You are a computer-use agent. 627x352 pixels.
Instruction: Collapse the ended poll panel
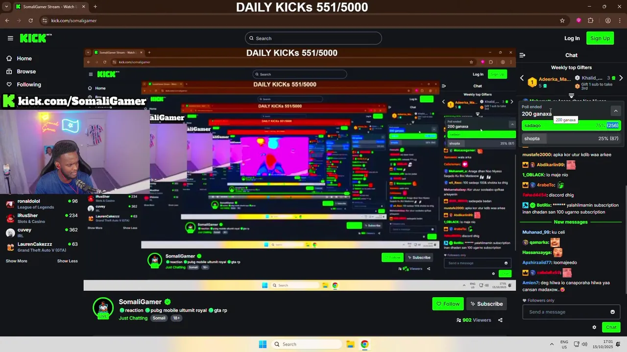[616, 110]
